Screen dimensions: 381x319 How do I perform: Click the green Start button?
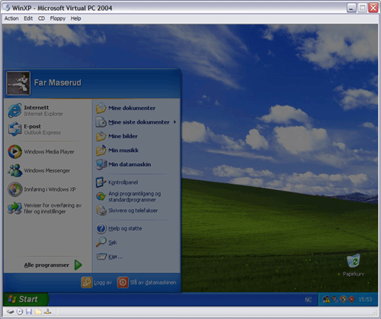25,299
